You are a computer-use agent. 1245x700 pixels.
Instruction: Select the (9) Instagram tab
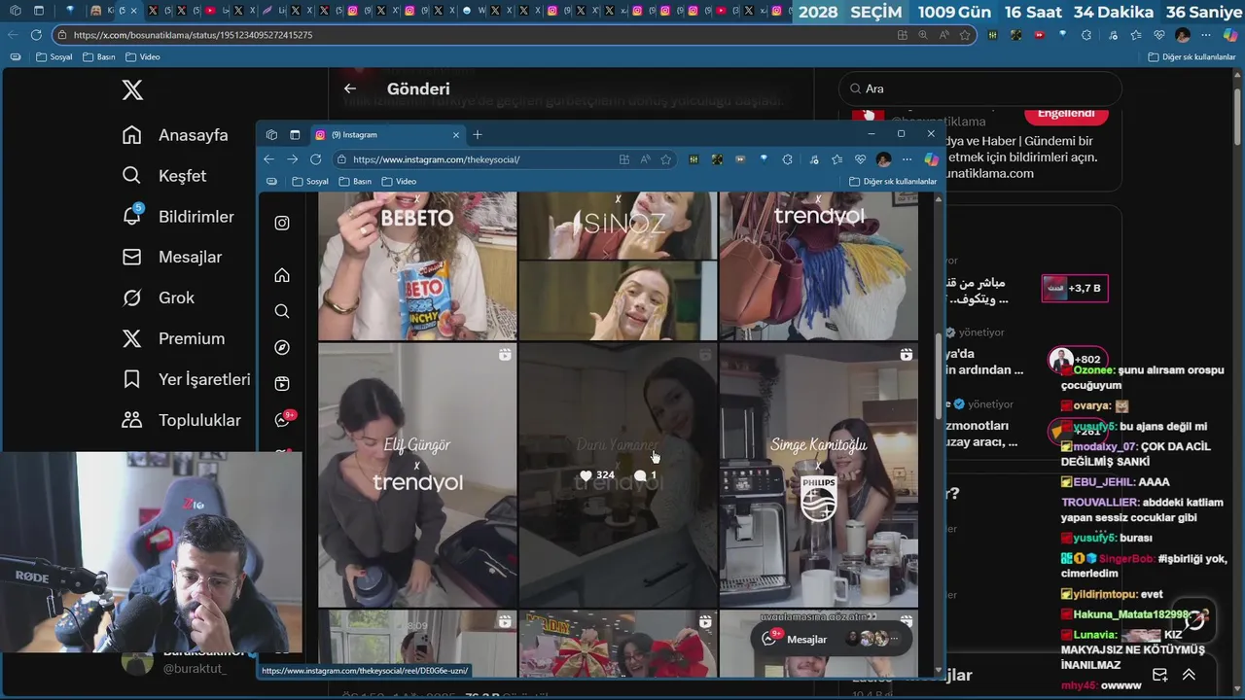click(x=387, y=135)
